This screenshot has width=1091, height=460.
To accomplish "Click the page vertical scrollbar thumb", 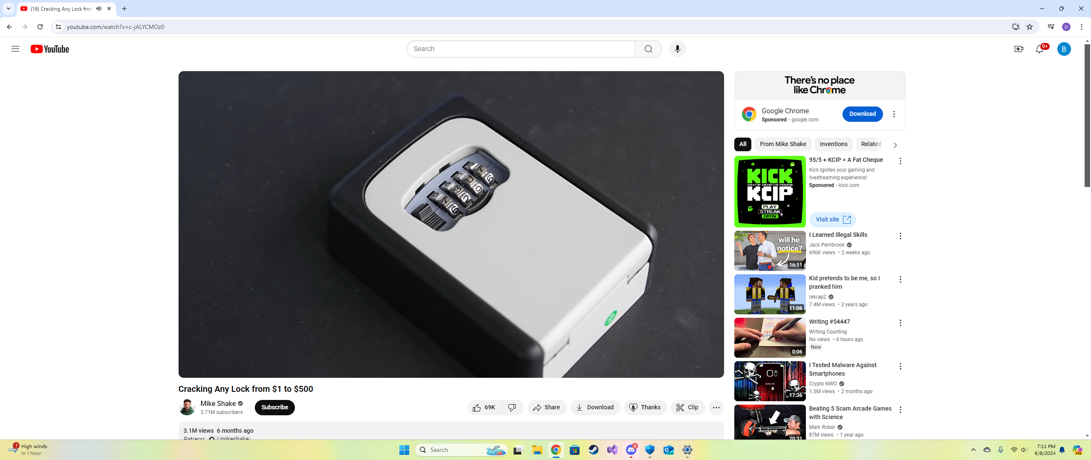I will pyautogui.click(x=1087, y=115).
